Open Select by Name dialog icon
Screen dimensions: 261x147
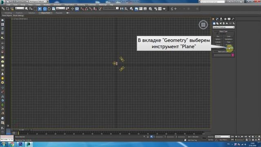pos(31,9)
